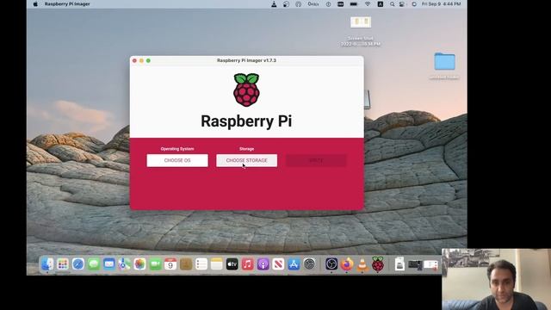Click the battery status icon
551x310 pixels.
(354, 3)
